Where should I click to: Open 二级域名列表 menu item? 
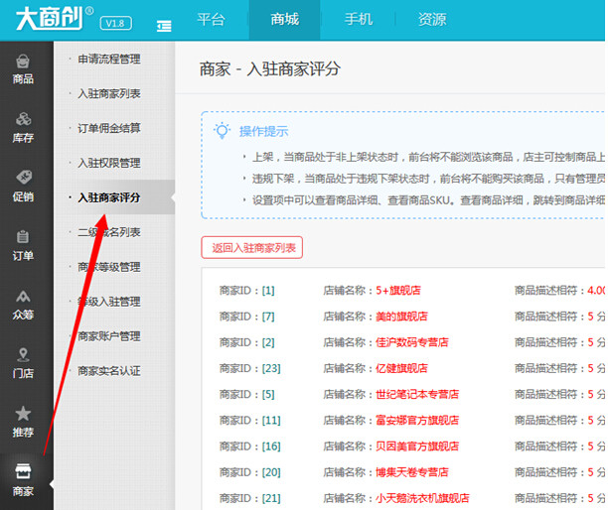pos(109,232)
